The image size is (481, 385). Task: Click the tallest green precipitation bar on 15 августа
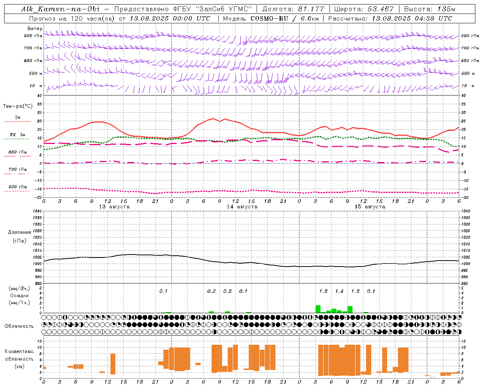(318, 309)
